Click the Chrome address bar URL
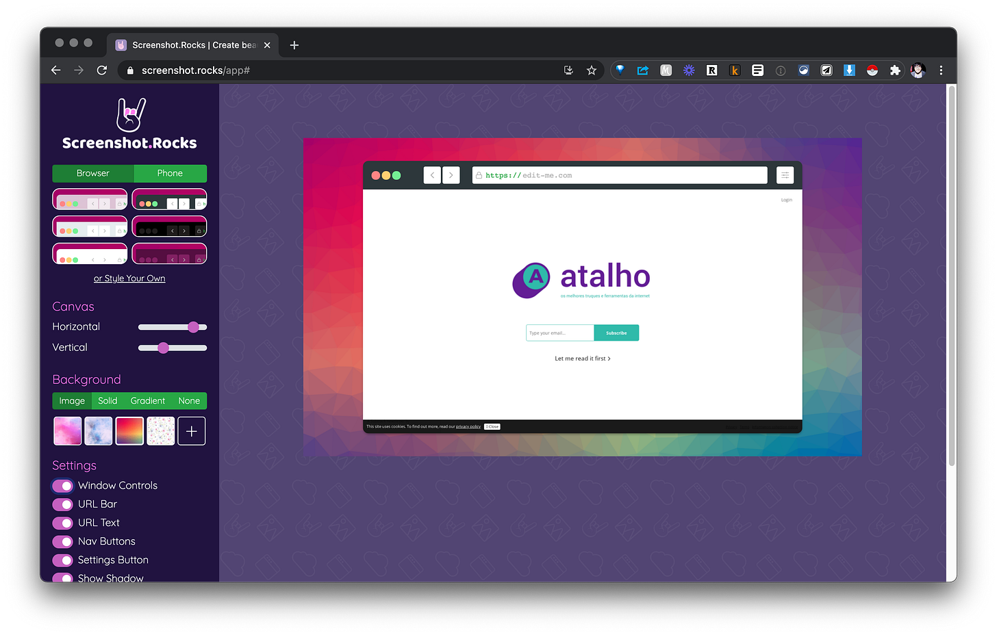 (196, 70)
